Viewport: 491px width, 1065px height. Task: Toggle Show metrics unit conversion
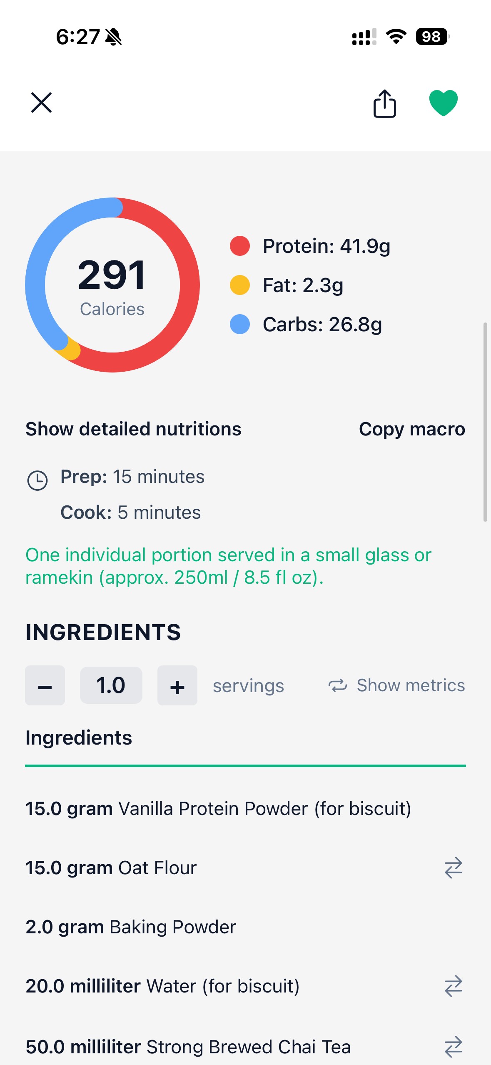click(396, 685)
